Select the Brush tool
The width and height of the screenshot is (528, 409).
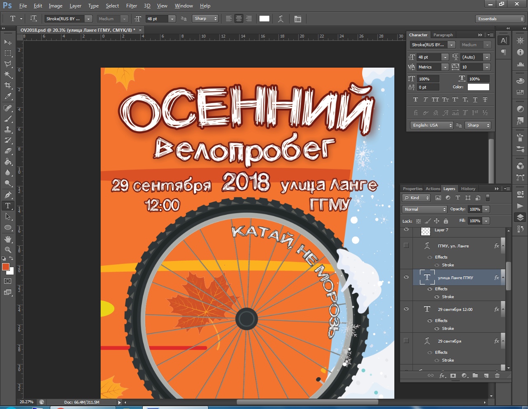[x=8, y=119]
